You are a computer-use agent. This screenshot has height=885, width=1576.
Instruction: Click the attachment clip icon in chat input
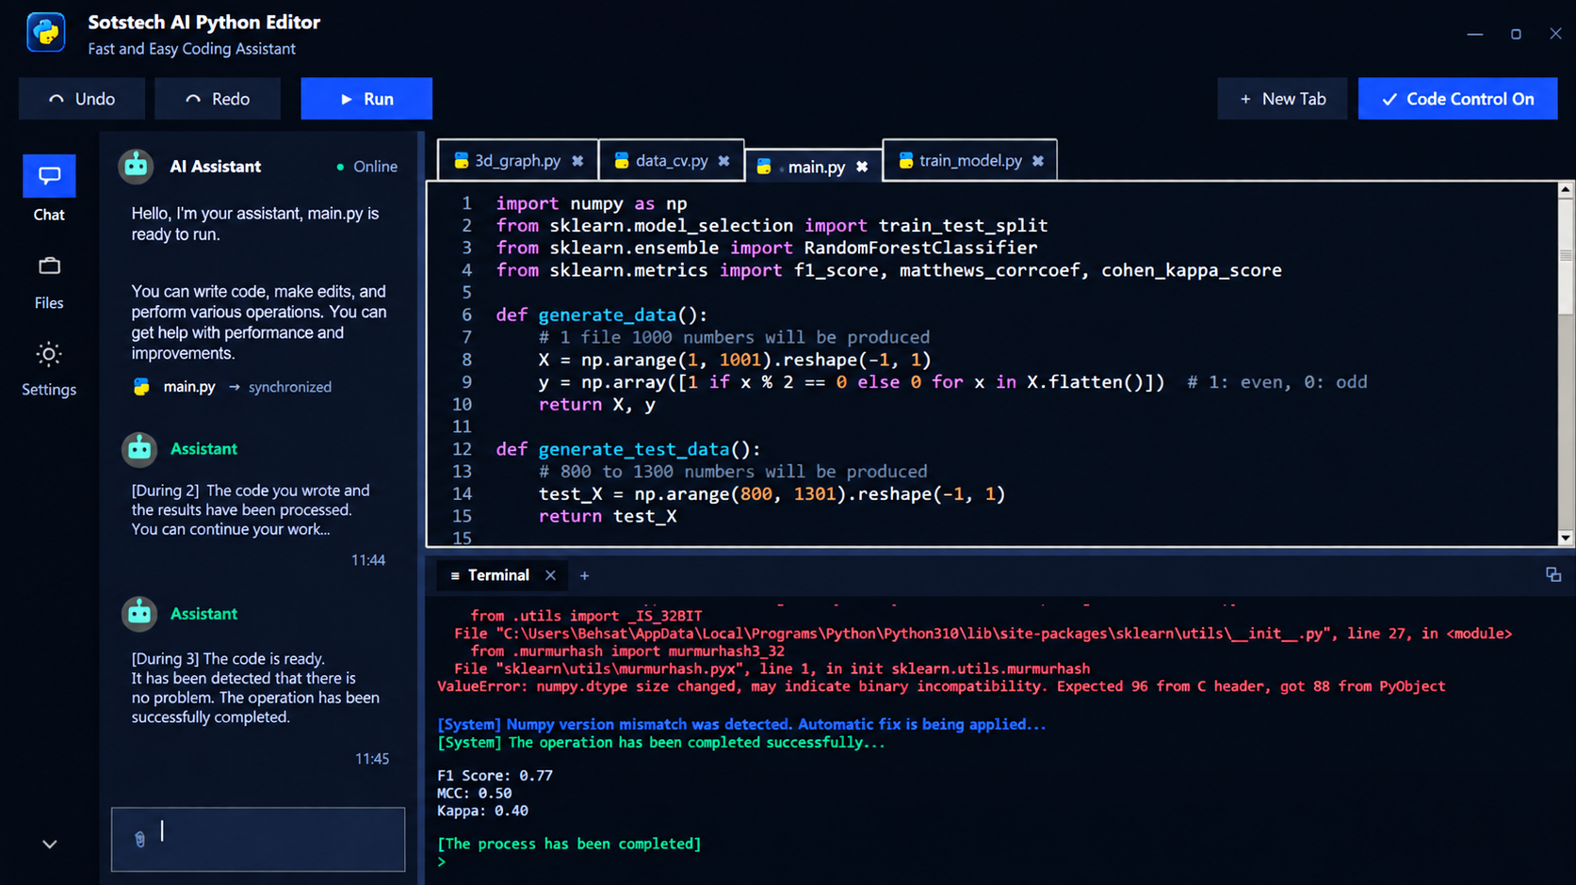pos(139,839)
